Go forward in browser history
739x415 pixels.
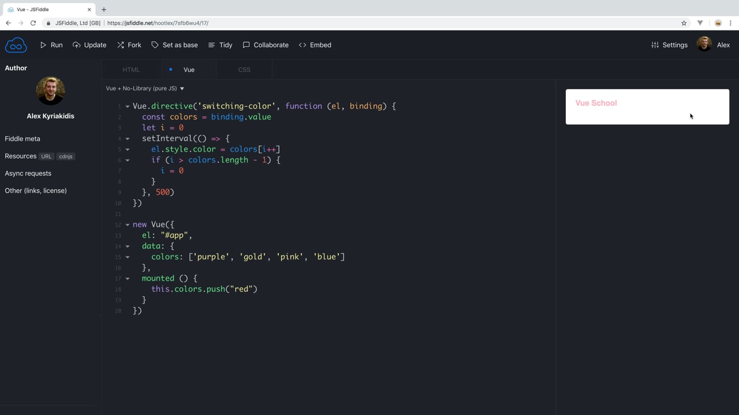click(21, 23)
